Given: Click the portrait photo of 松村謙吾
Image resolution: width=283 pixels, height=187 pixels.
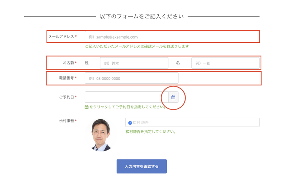Looking at the screenshot, I should (x=101, y=135).
